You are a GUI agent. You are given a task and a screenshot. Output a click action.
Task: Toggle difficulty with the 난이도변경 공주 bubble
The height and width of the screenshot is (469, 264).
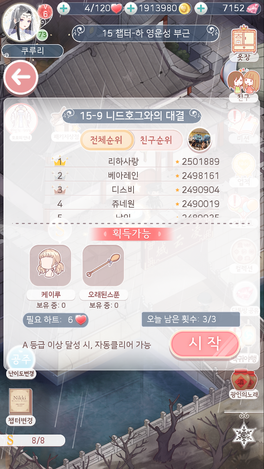point(21,361)
